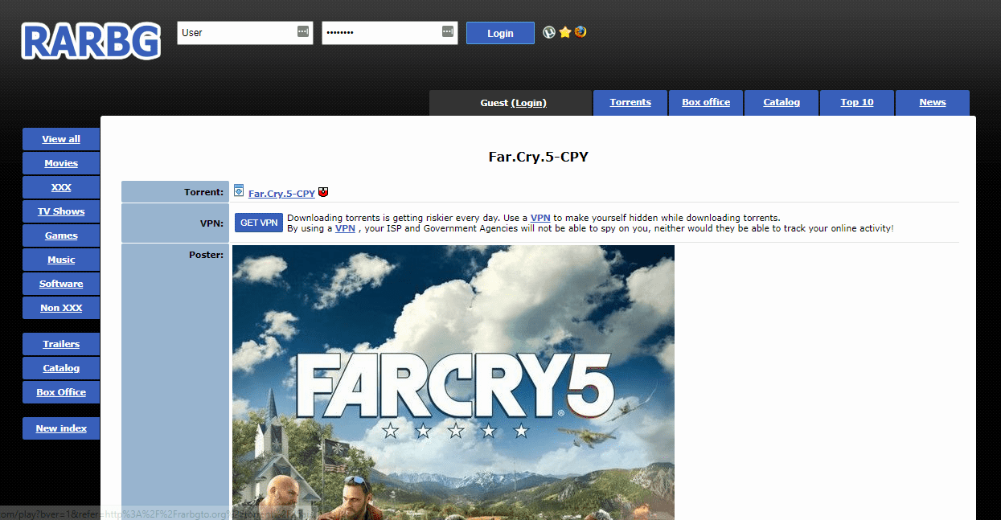The image size is (1001, 520).
Task: Click the password manager icon in password field
Action: (448, 31)
